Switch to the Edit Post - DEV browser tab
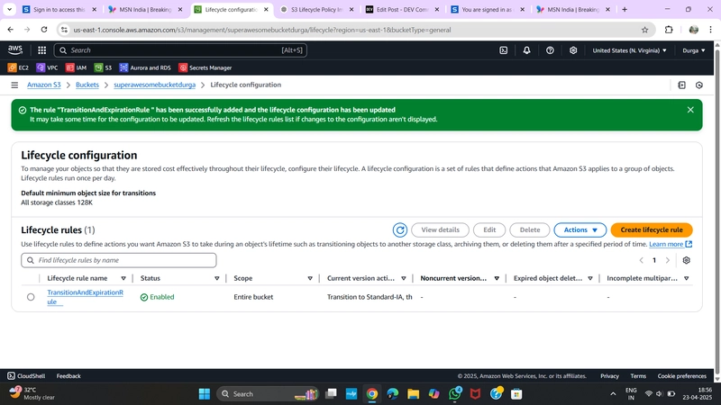 pyautogui.click(x=403, y=10)
